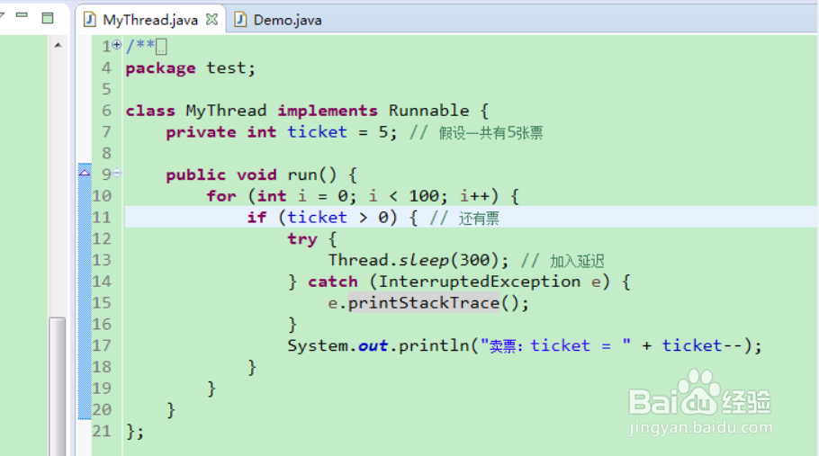
Task: Click 'println' on line 17
Action: point(434,346)
